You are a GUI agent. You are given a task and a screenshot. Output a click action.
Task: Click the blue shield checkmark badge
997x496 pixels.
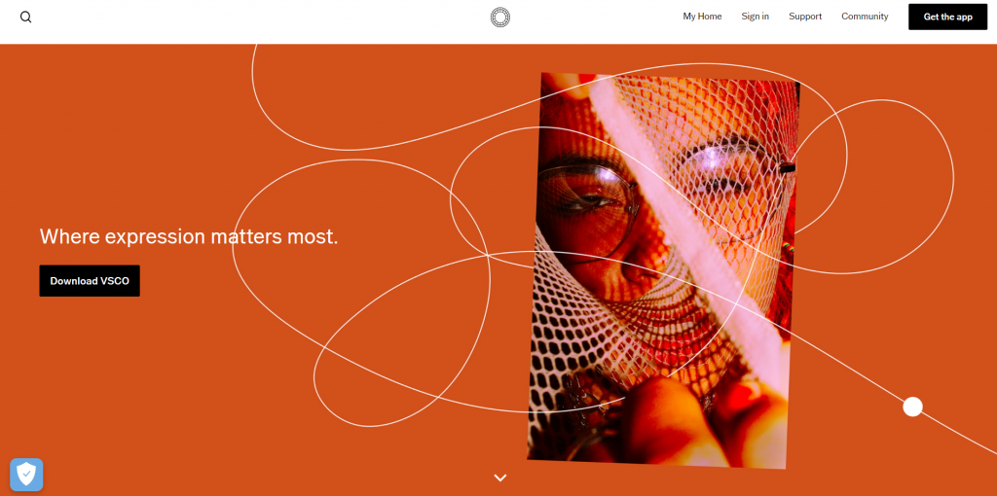[26, 475]
